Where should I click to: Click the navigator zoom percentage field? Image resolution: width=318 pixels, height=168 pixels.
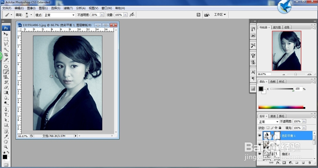coord(264,74)
